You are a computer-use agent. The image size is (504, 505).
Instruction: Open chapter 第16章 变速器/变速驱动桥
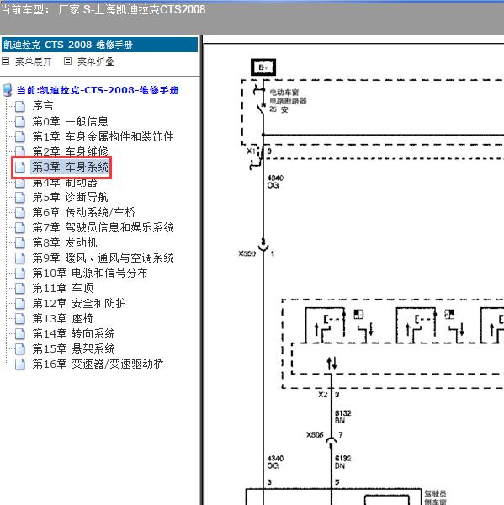click(x=98, y=364)
